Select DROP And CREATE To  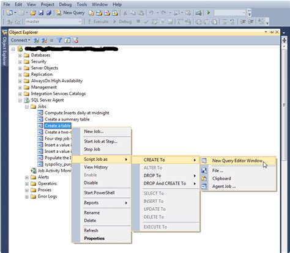165,183
